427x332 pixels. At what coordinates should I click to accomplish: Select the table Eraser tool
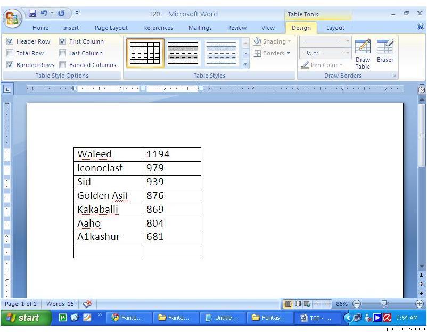coord(385,51)
